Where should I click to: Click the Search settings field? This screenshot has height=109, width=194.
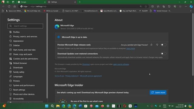tap(25, 26)
